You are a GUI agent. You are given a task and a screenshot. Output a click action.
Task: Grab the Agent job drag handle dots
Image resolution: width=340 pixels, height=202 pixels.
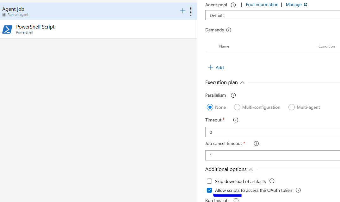191,11
